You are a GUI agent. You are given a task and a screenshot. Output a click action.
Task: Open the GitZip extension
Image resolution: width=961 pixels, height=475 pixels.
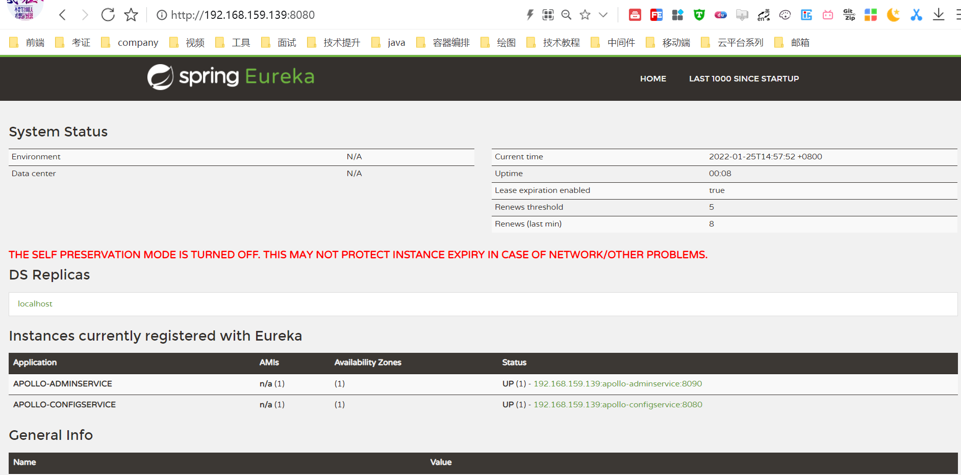click(x=849, y=15)
